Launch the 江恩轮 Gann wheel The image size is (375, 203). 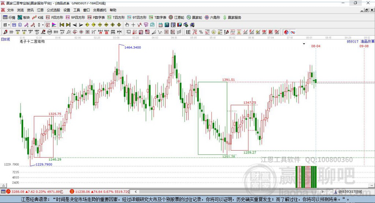[x=177, y=18]
